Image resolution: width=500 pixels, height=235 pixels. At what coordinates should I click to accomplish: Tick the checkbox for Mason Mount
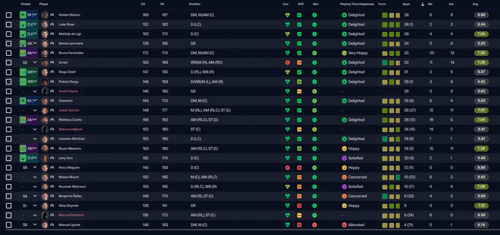(x=9, y=177)
